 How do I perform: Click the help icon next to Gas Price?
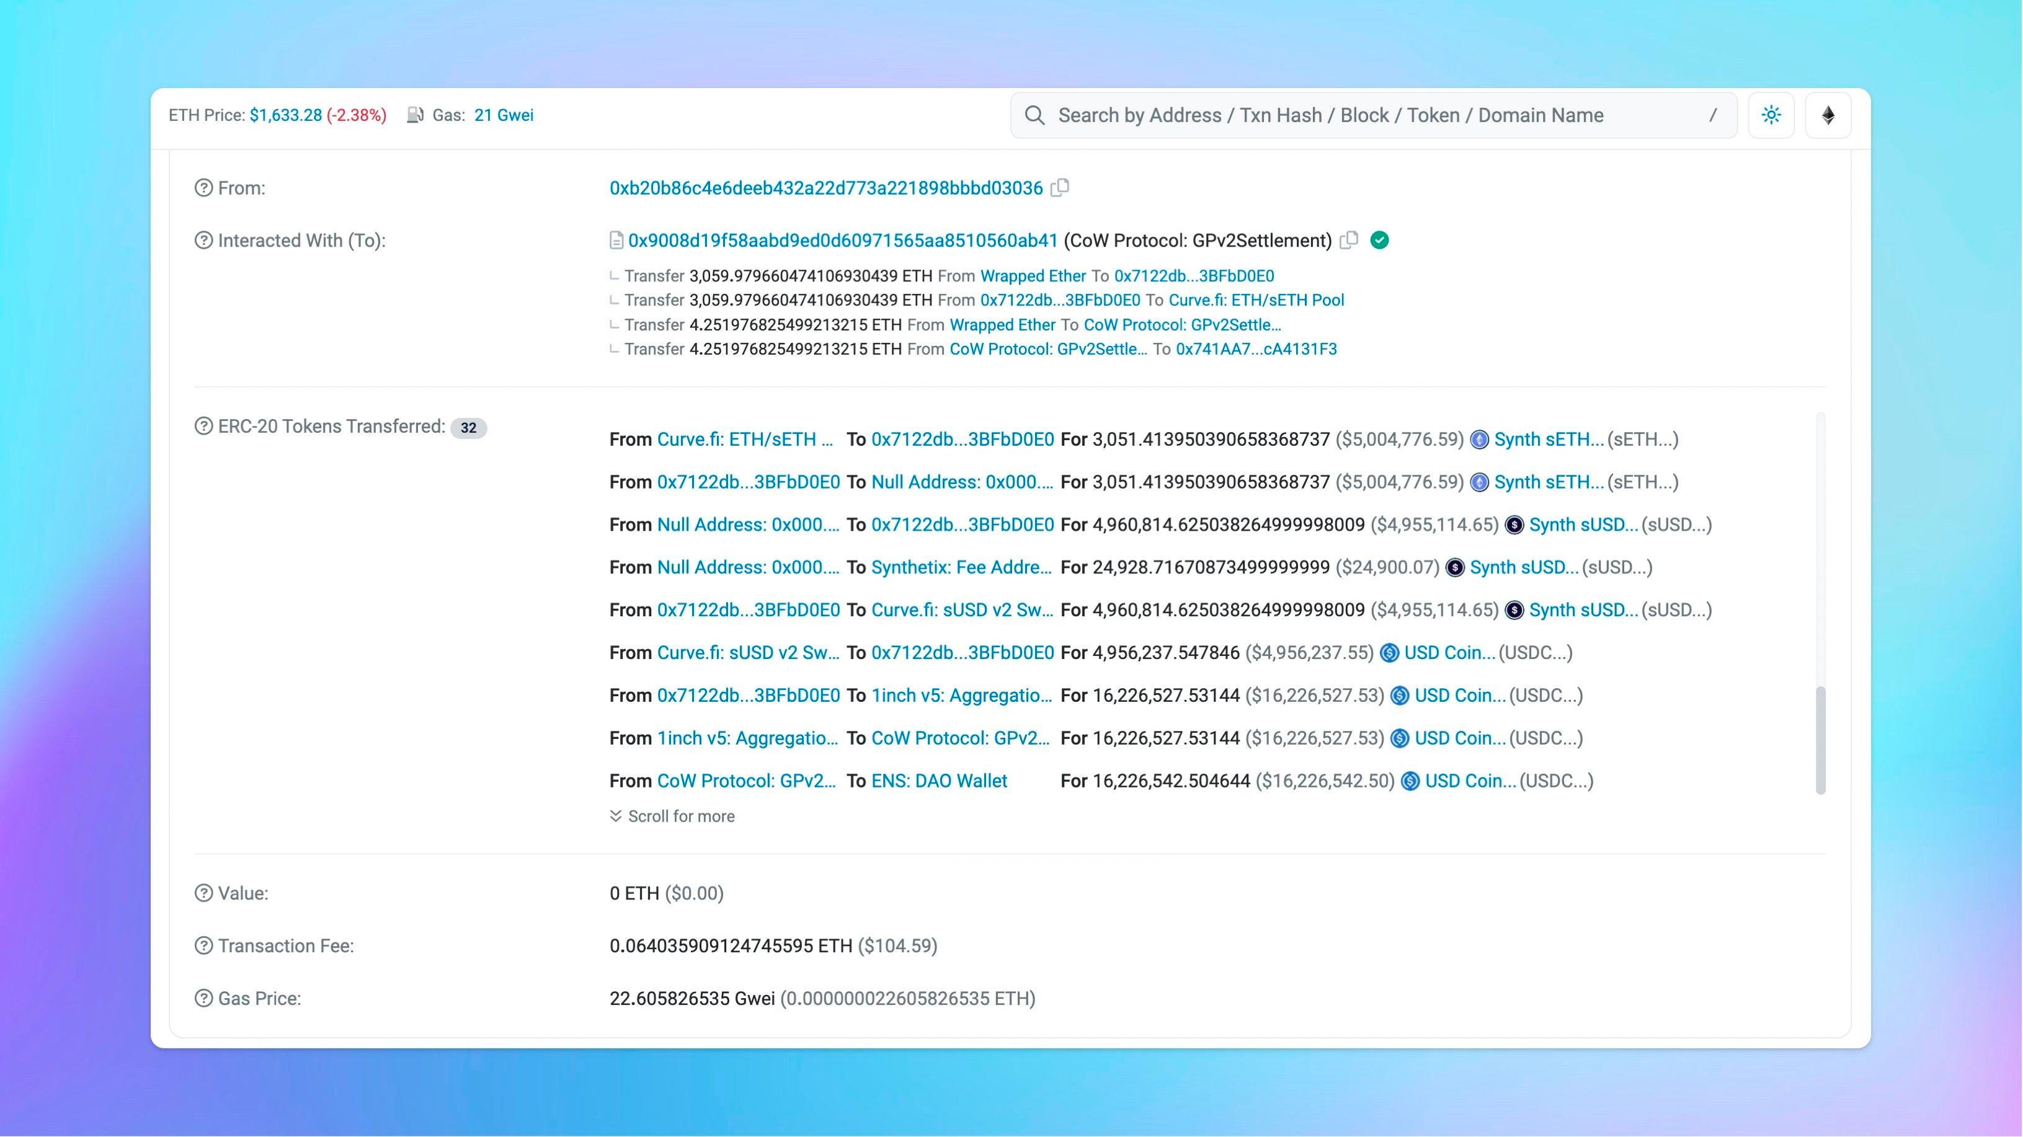point(203,998)
